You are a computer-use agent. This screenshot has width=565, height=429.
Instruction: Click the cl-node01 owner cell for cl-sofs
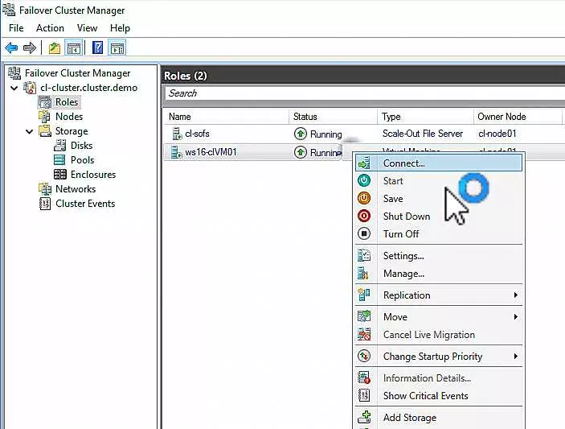tap(497, 134)
